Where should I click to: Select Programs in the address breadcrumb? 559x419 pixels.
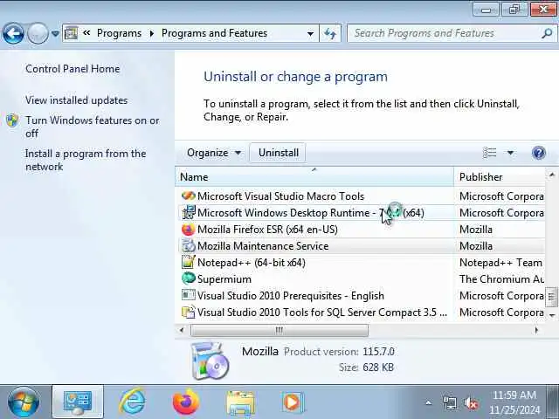119,33
